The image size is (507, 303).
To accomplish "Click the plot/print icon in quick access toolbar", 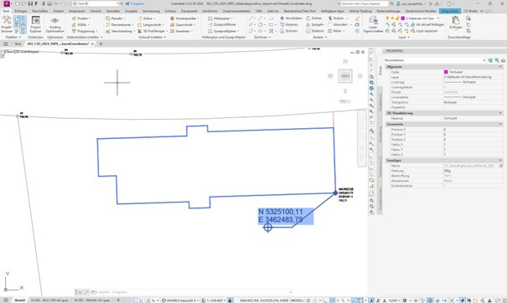I will pos(49,3).
